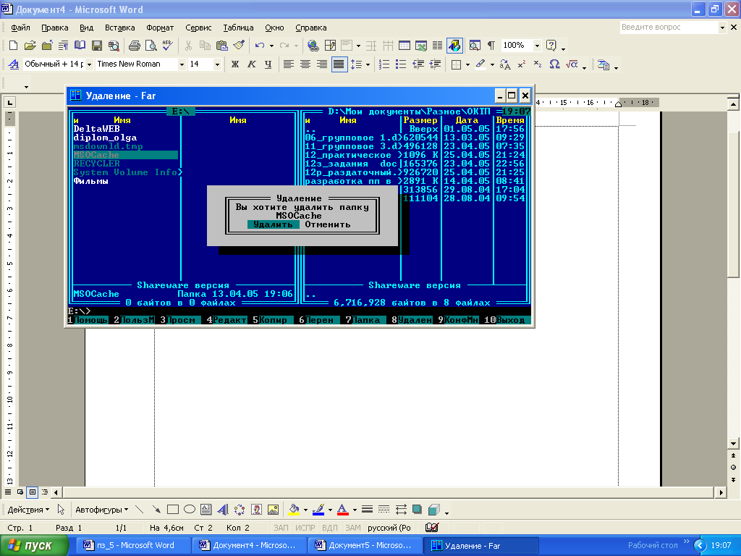Apply subscript formatting (x₂)

tap(538, 64)
